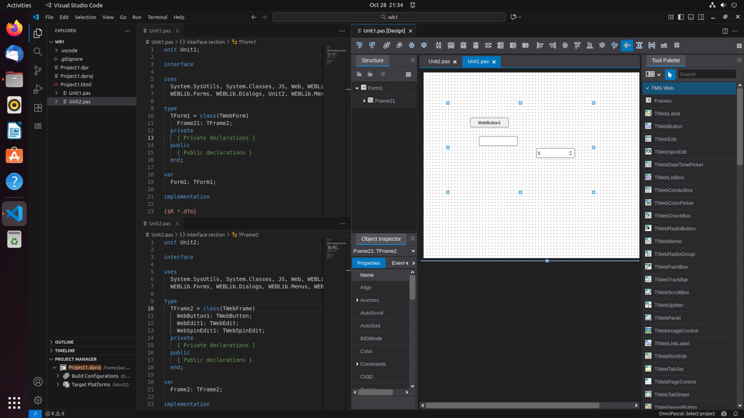Click the Redo icon in designer toolbar
The width and height of the screenshot is (744, 418).
coord(372,45)
